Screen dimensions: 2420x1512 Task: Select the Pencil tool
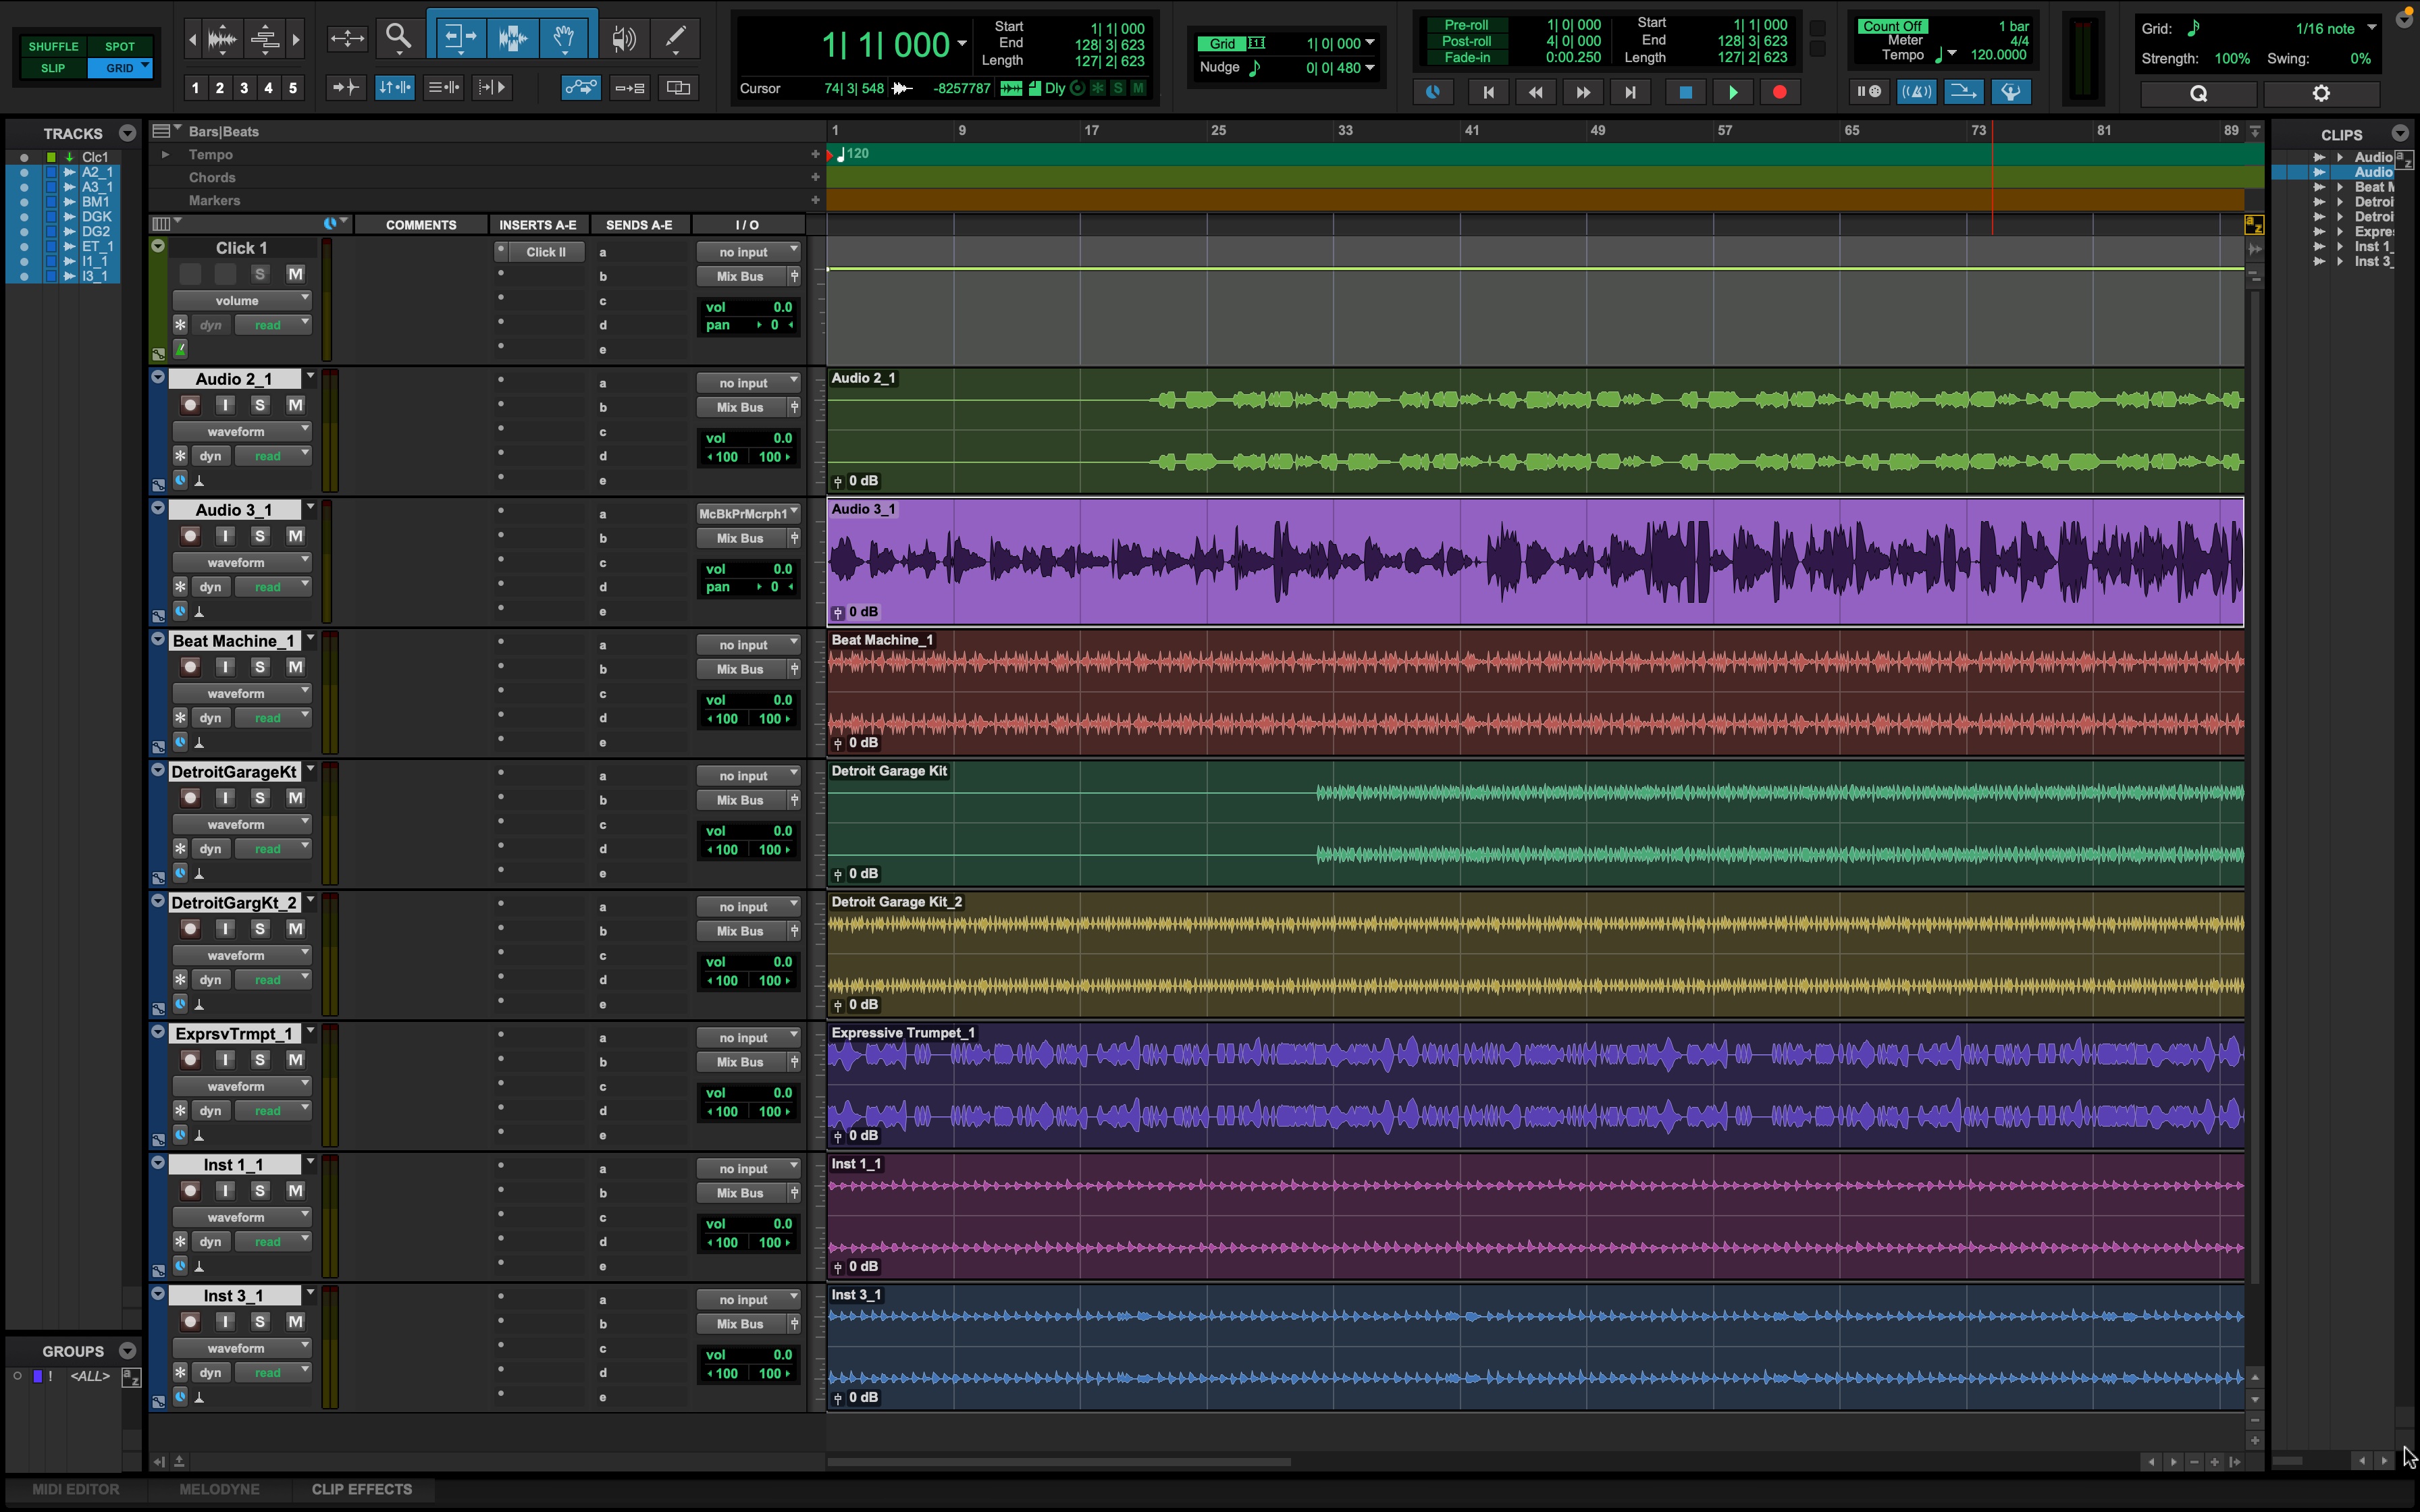point(675,38)
